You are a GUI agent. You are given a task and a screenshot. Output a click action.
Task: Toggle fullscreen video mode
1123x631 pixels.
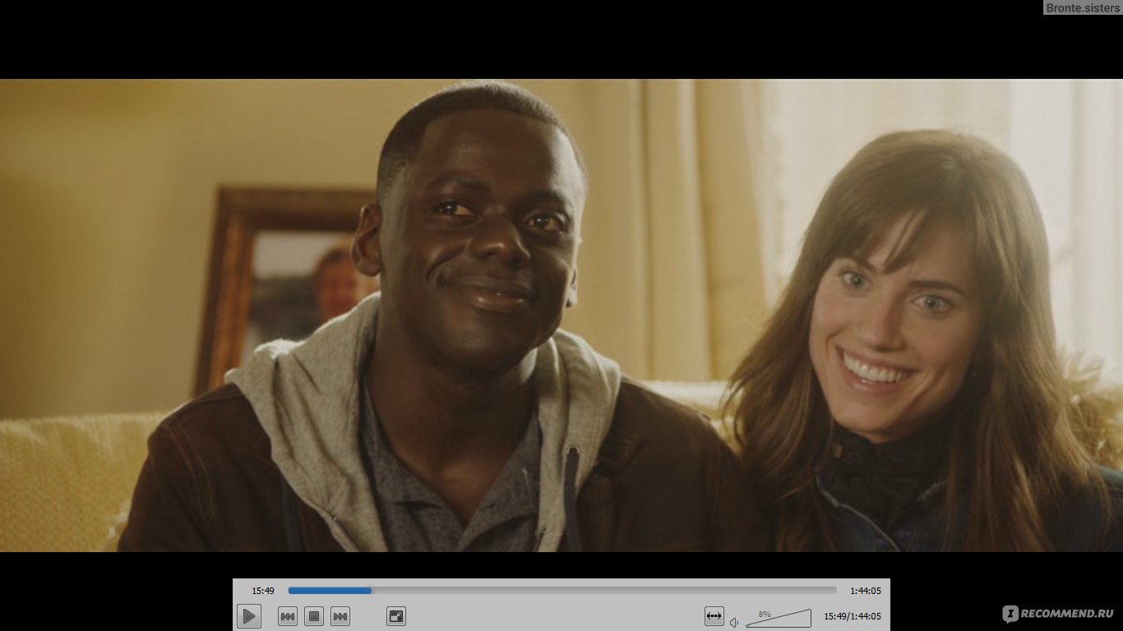(x=396, y=616)
